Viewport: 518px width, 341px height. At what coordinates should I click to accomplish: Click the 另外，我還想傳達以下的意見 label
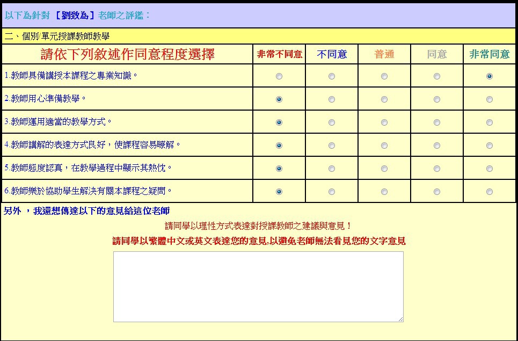(86, 211)
